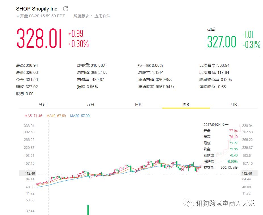Click the 112.46 crosshair price label on left axis

[27, 174]
